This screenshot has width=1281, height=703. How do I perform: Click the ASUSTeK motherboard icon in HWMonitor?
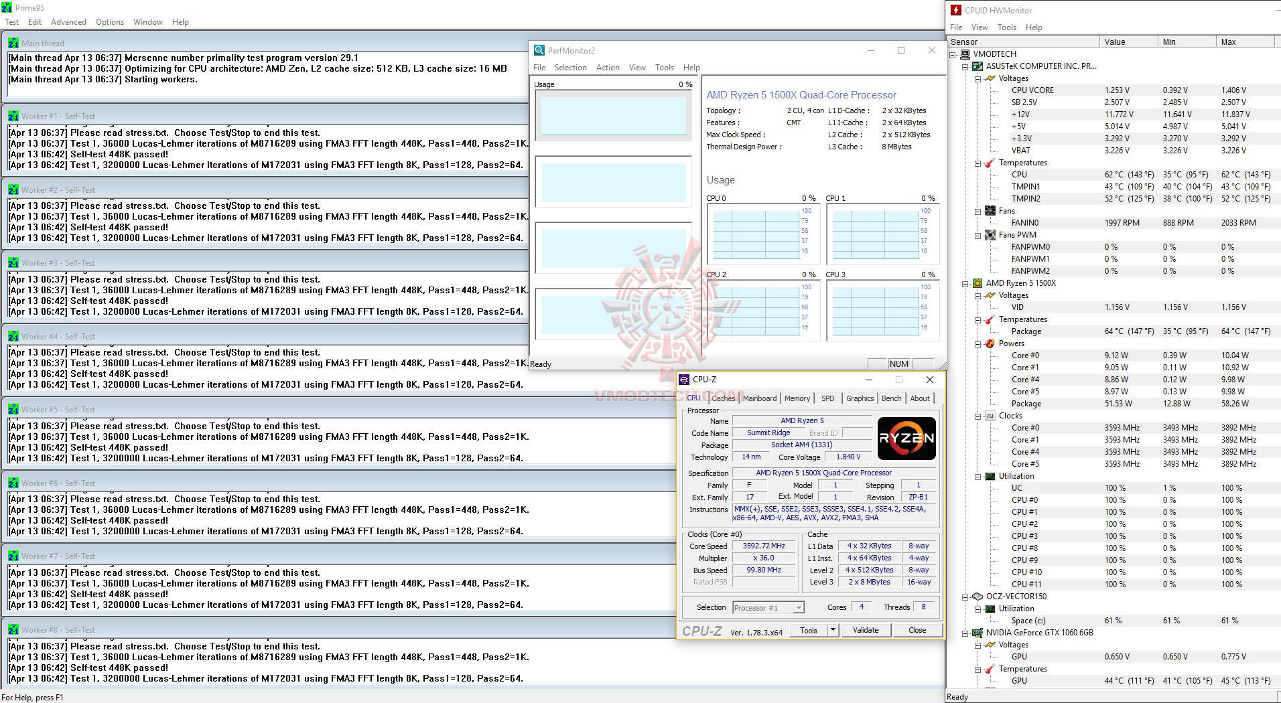coord(978,66)
